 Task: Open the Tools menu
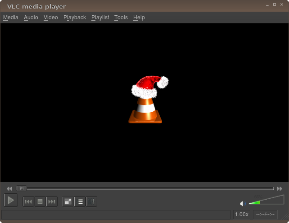point(121,17)
